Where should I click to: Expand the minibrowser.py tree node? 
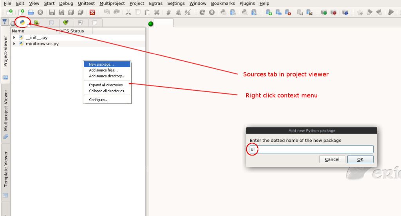[14, 44]
